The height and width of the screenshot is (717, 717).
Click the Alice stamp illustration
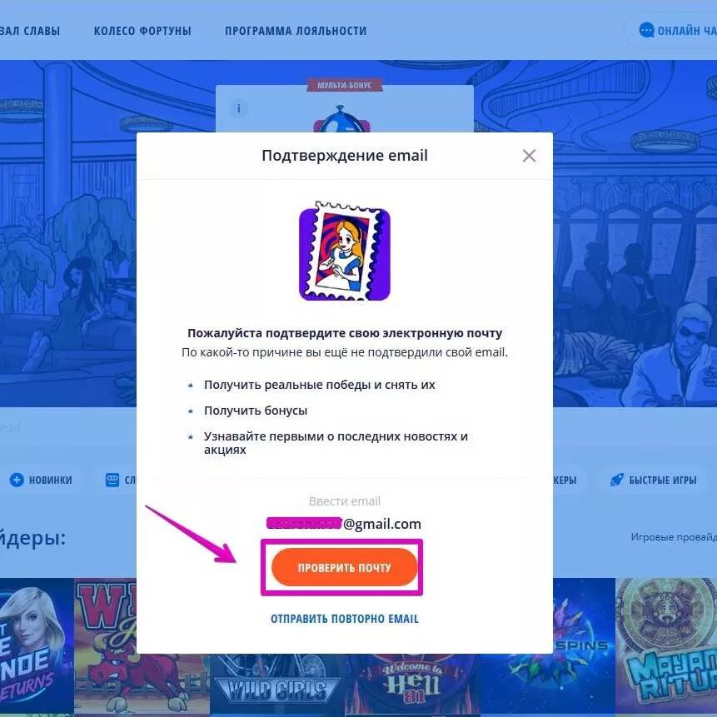344,251
